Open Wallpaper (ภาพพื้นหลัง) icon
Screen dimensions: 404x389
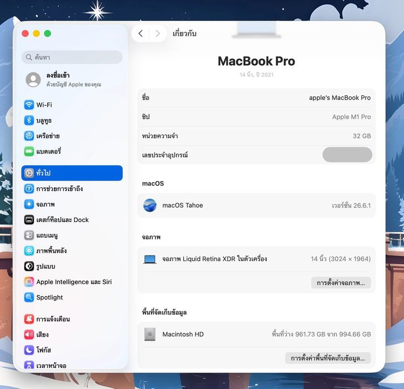coord(29,251)
